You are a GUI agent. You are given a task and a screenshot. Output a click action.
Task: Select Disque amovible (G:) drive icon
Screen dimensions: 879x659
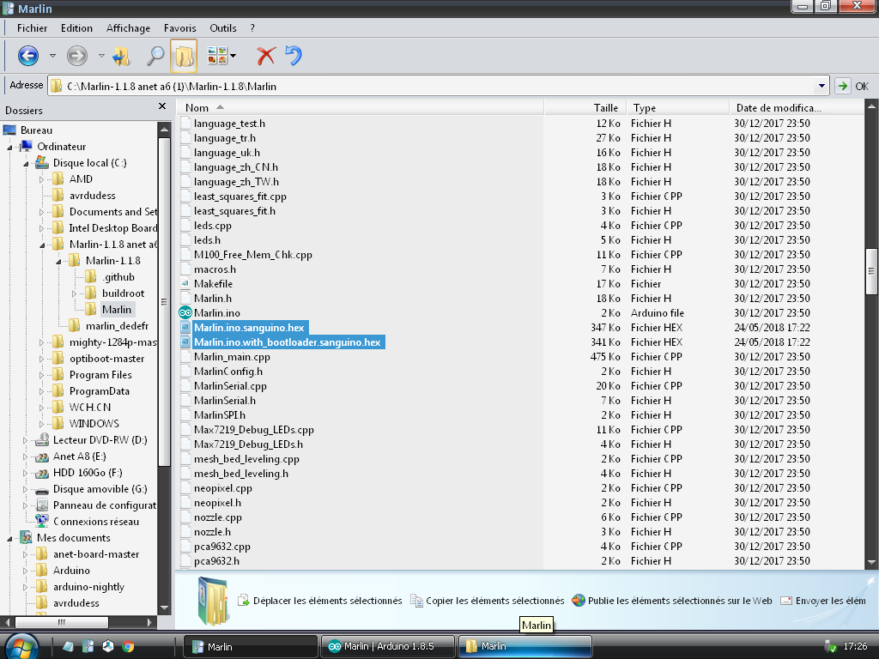click(x=42, y=489)
